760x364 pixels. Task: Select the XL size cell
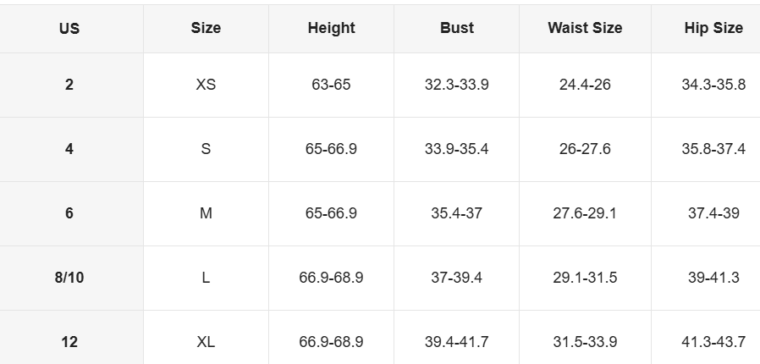pos(206,342)
